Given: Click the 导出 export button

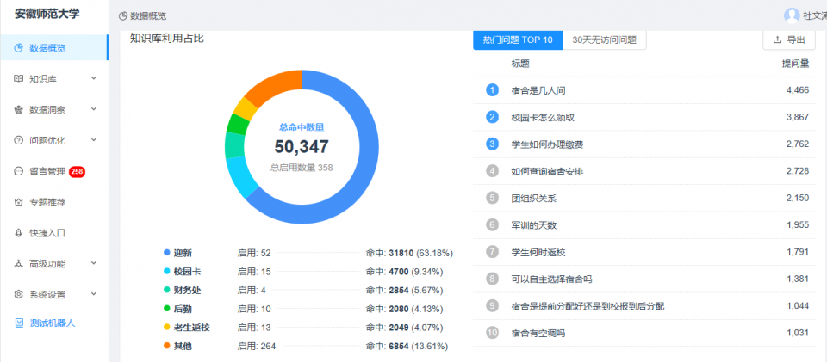Looking at the screenshot, I should pos(788,40).
